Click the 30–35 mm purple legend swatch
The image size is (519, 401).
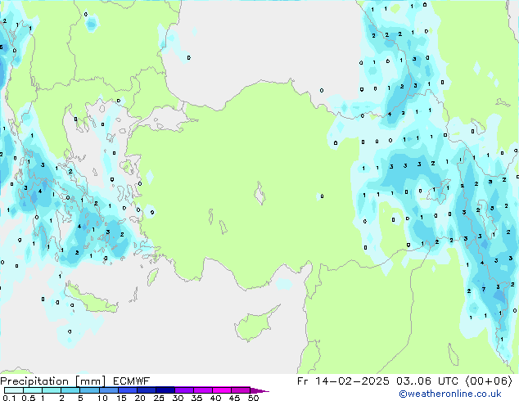click(183, 390)
